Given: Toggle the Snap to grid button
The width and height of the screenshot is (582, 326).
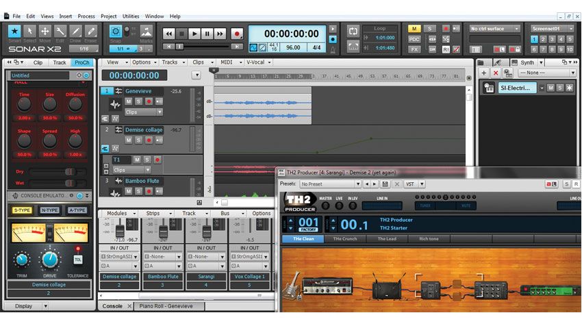Looking at the screenshot, I should (116, 32).
